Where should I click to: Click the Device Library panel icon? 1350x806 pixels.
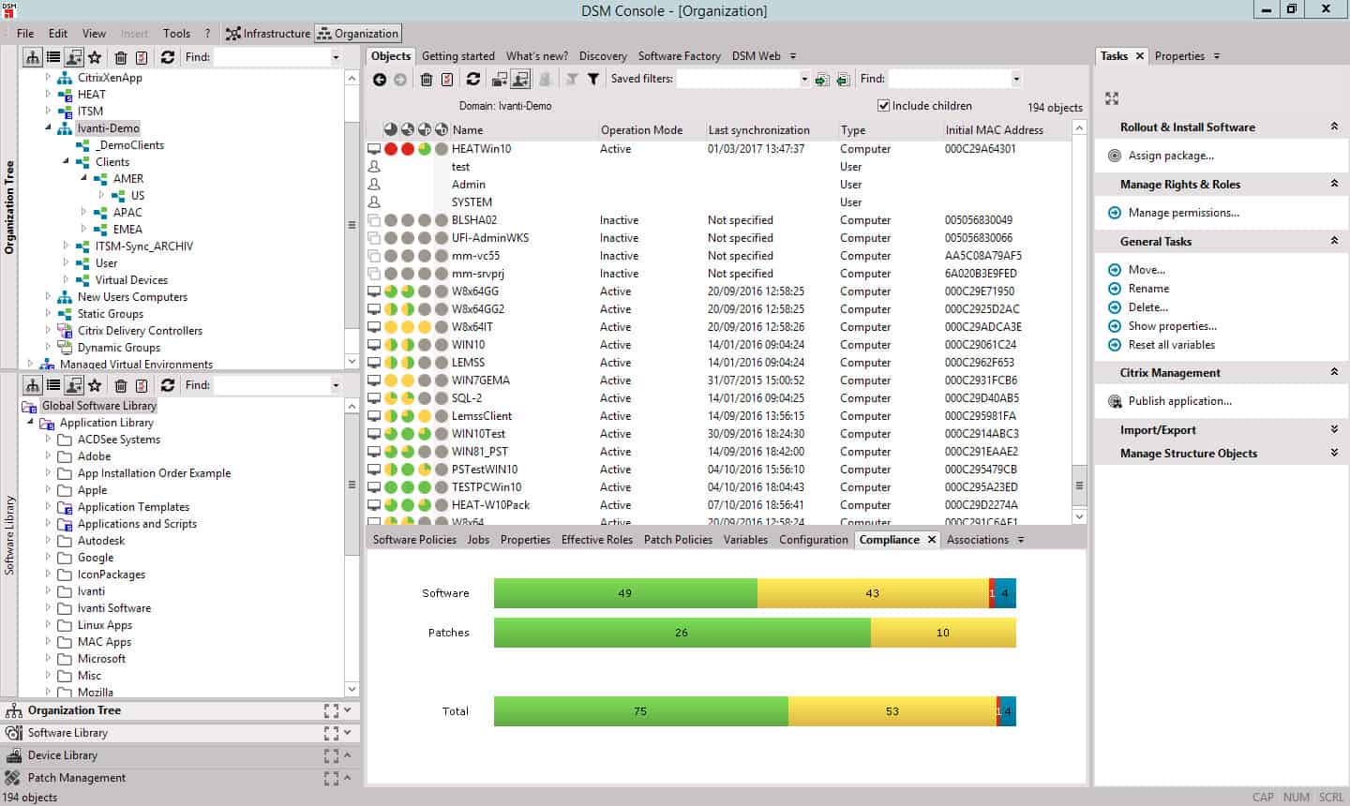point(14,755)
